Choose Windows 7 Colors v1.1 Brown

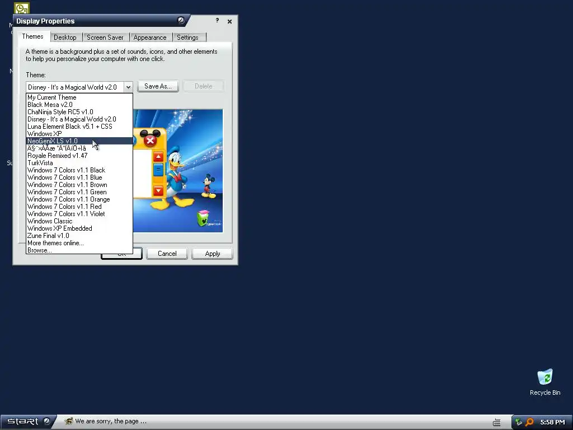tap(79, 185)
